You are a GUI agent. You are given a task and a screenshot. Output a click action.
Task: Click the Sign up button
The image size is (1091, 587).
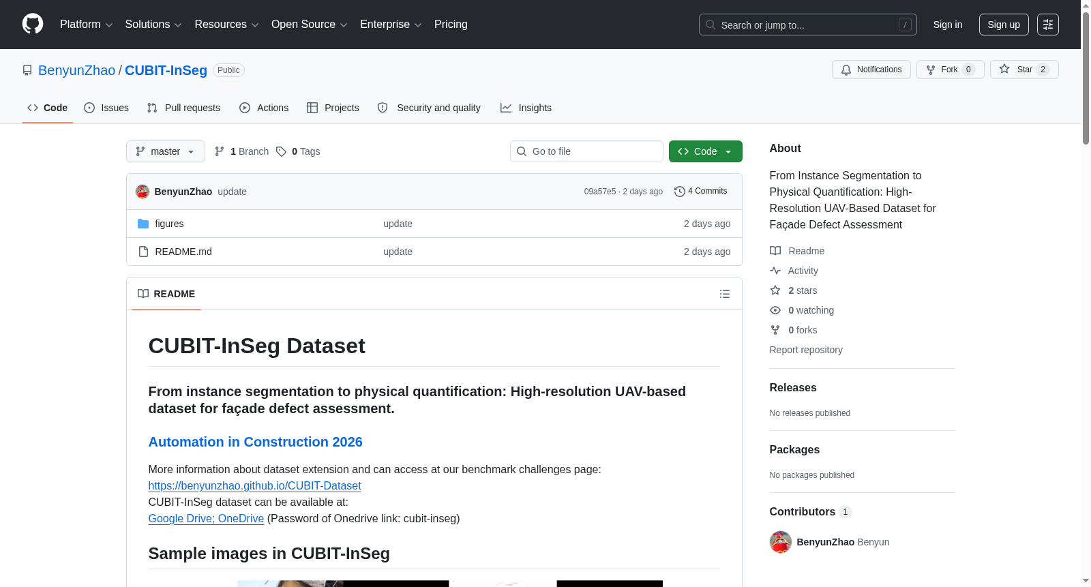pos(1004,25)
